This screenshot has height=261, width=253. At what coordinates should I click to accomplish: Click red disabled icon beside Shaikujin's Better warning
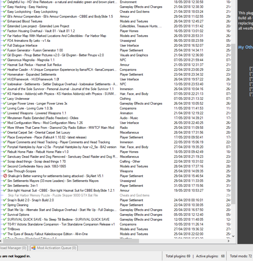[x=5, y=176]
